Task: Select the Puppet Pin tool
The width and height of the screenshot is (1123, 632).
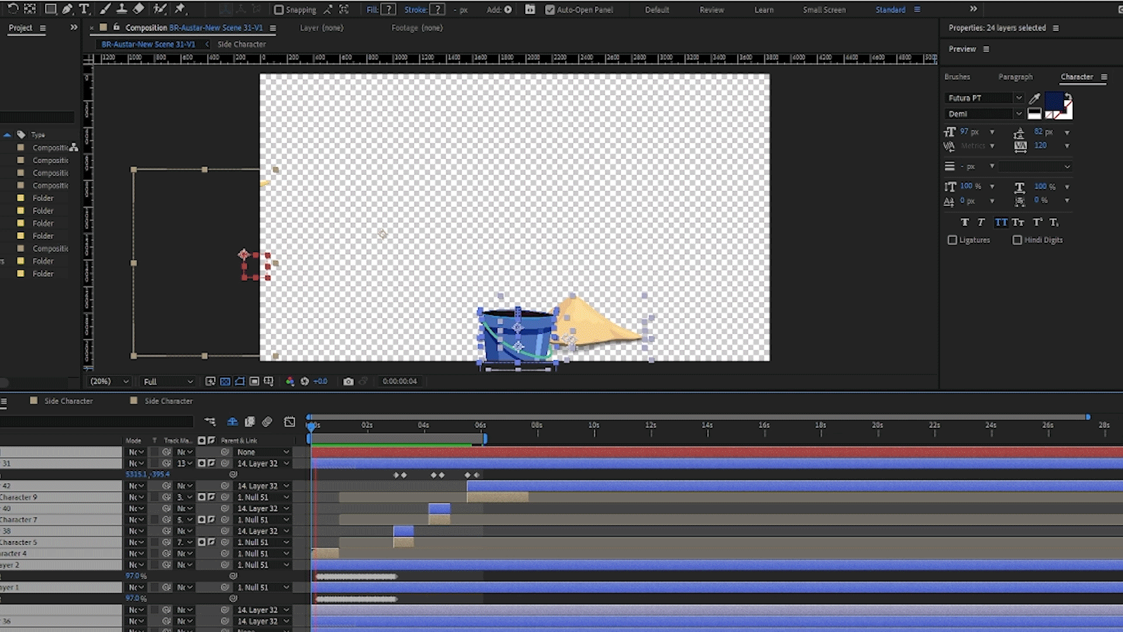Action: tap(180, 9)
